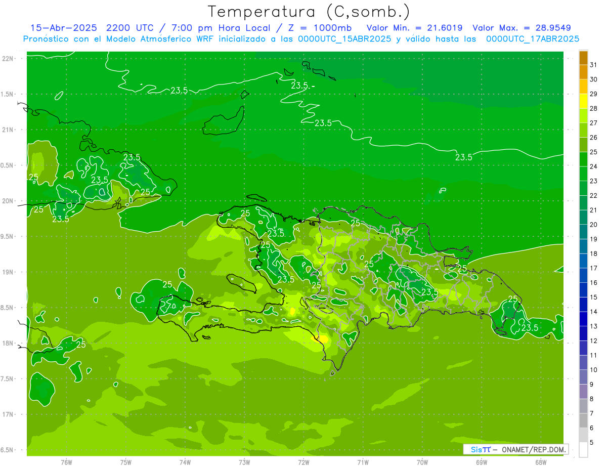Click the '8.5N' latitude label

[x=7, y=308]
